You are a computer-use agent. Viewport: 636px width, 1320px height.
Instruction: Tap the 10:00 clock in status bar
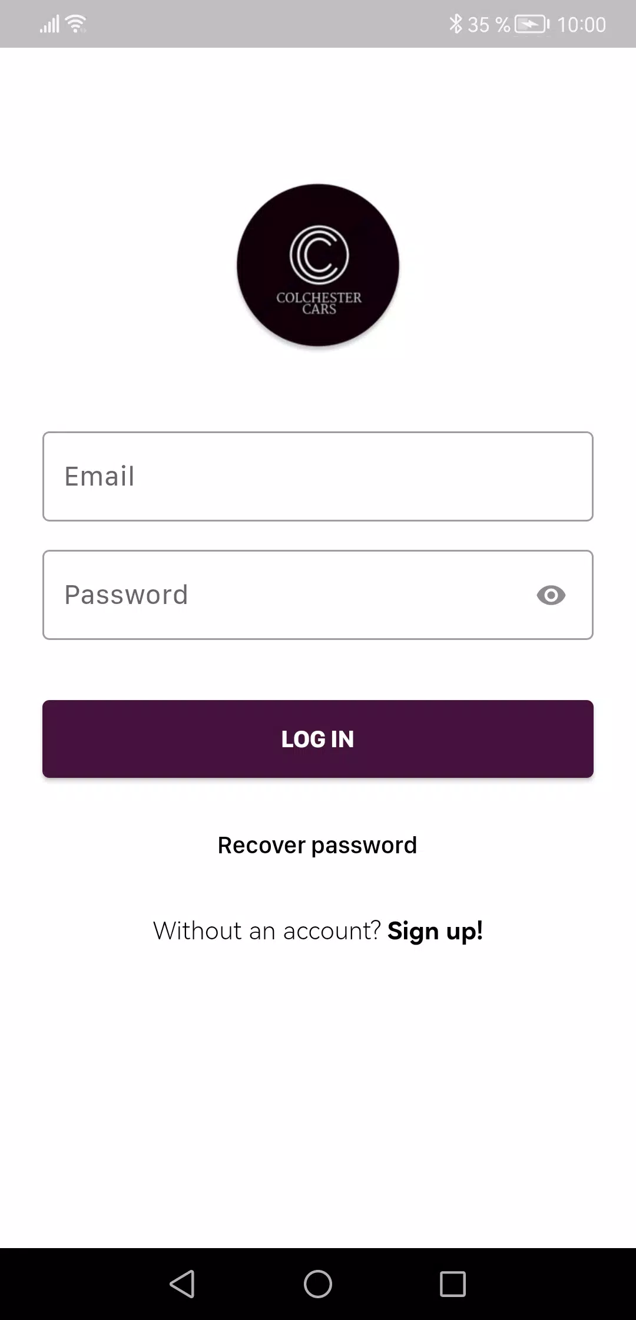coord(581,25)
